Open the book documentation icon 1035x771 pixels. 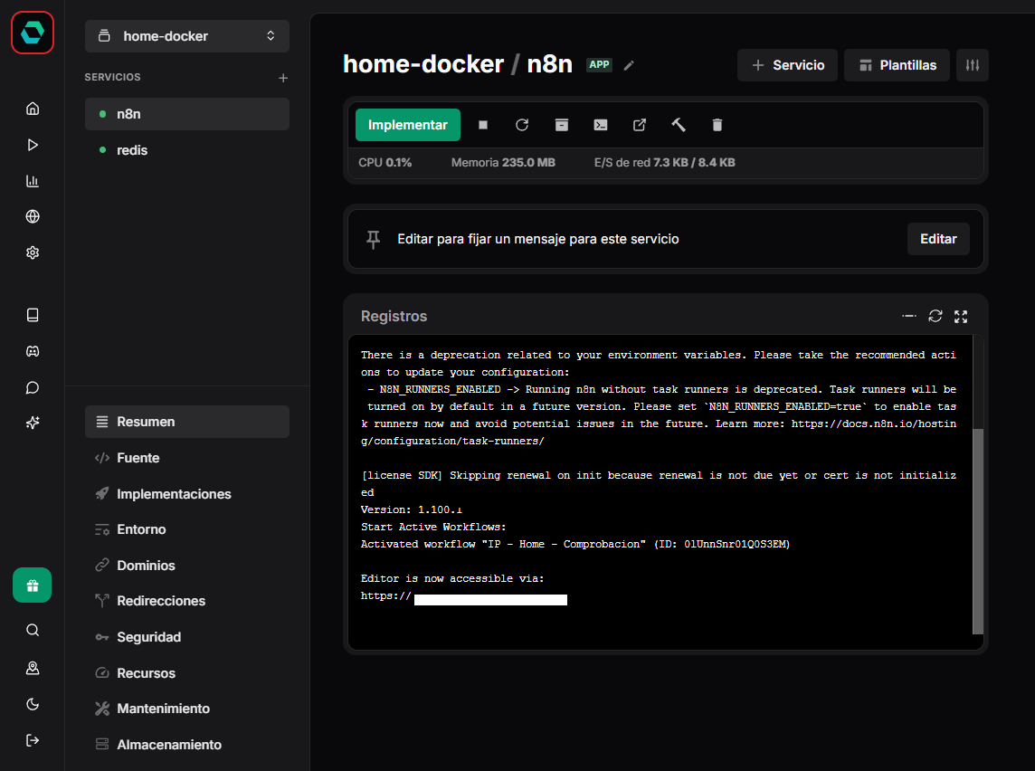point(33,315)
